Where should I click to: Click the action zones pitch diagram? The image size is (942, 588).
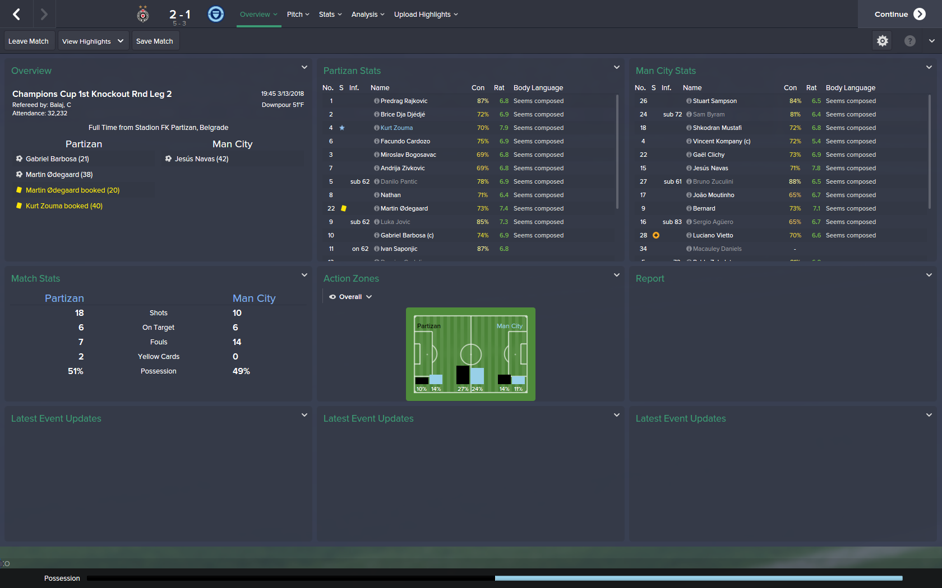click(x=470, y=354)
